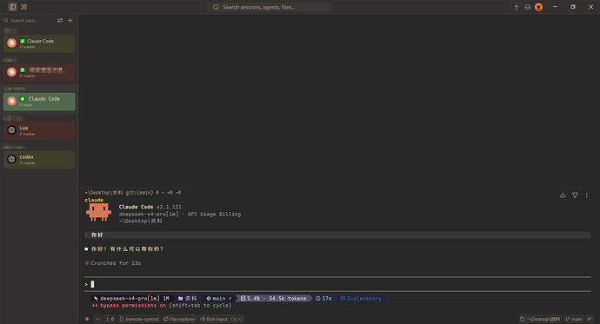This screenshot has height=324, width=600.
Task: Toggle the sidebar panel icon
Action: click(13, 7)
